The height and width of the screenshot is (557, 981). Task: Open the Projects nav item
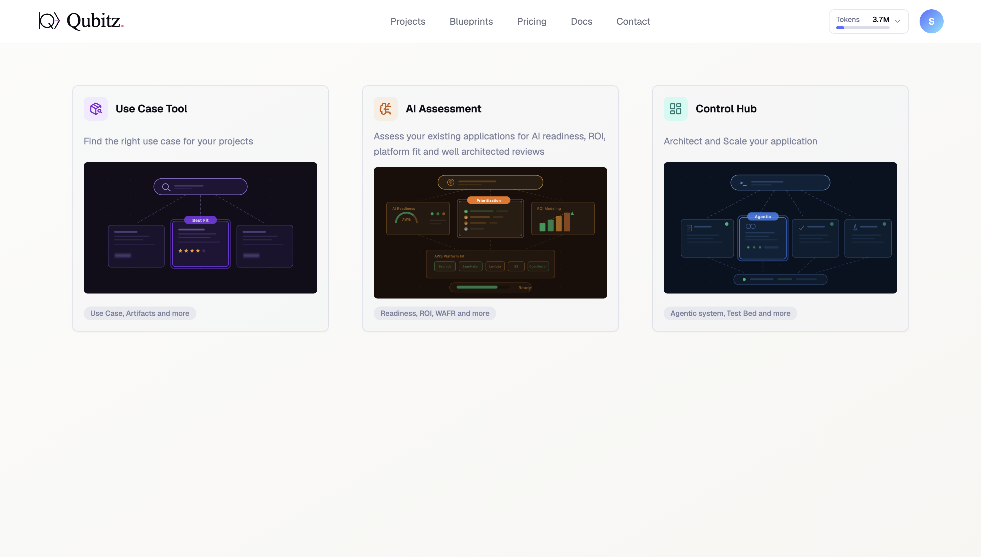point(407,21)
